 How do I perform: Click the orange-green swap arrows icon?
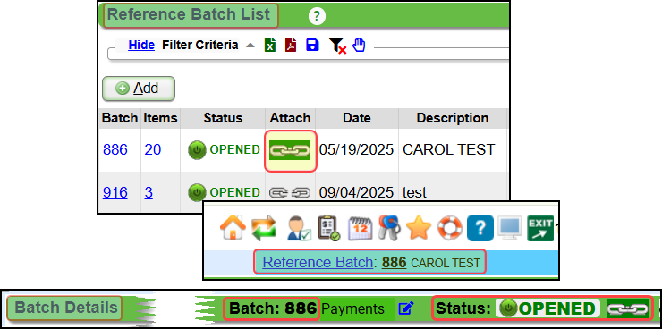point(264,228)
